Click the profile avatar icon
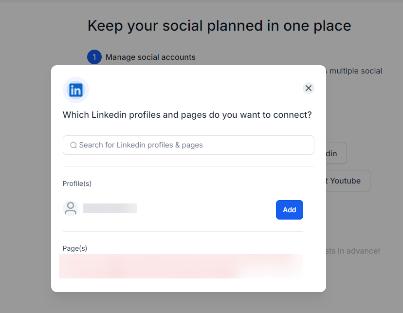Image resolution: width=403 pixels, height=313 pixels. click(71, 208)
